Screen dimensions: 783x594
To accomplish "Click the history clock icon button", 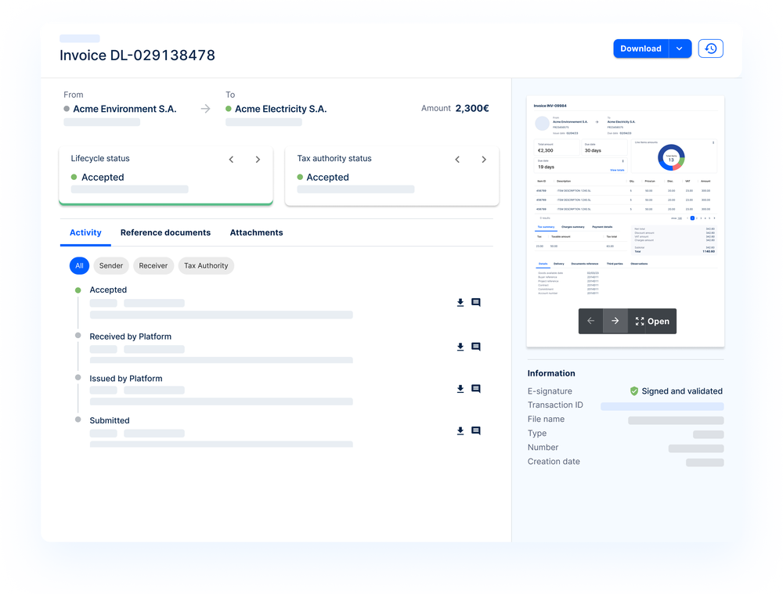I will [710, 49].
